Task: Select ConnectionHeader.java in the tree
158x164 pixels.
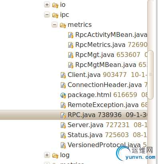Action: pos(105,85)
